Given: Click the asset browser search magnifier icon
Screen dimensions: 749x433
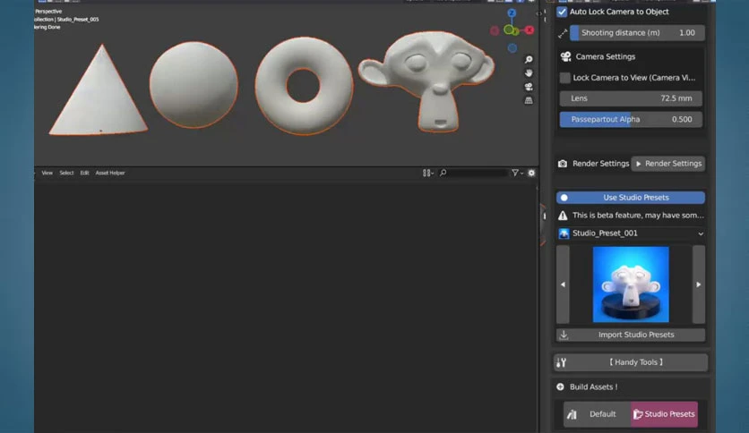Looking at the screenshot, I should pos(443,173).
